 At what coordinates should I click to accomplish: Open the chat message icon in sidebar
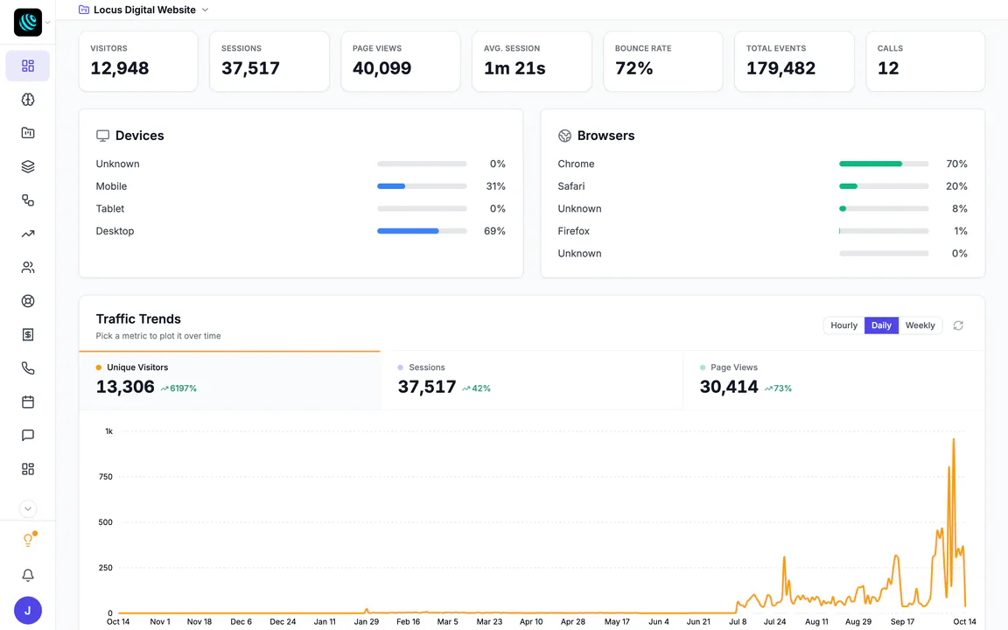click(28, 435)
